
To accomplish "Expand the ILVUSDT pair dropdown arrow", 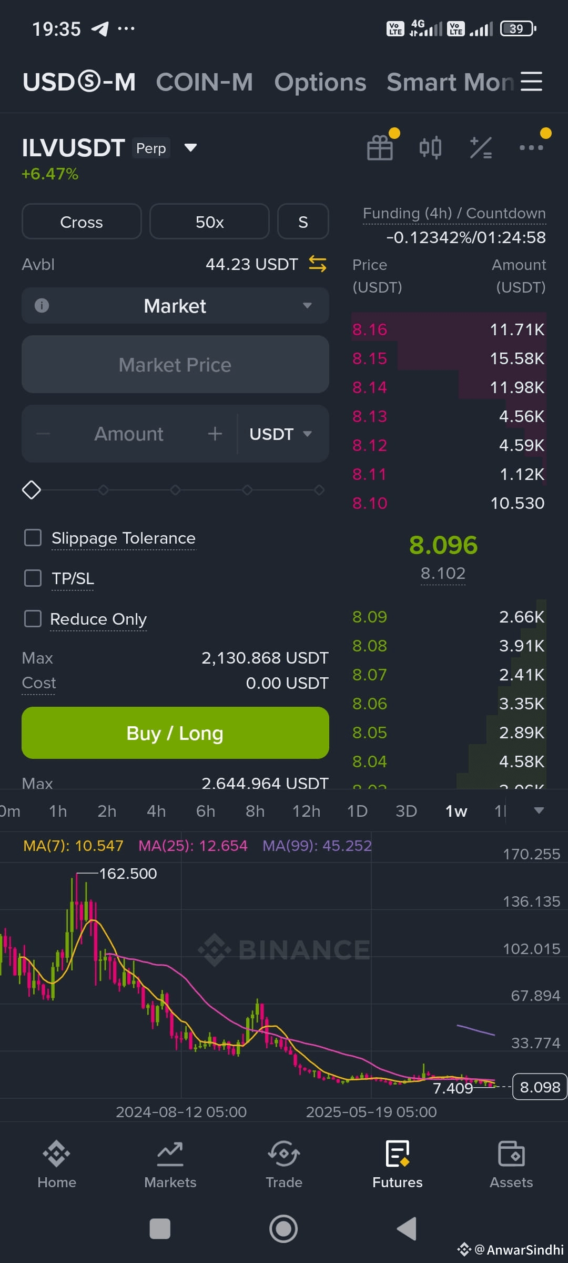I will point(190,148).
